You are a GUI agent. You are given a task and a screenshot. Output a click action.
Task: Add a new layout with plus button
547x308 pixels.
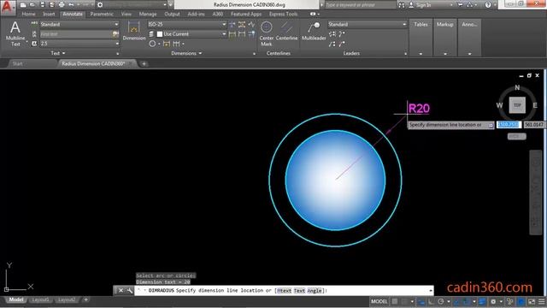(x=85, y=299)
